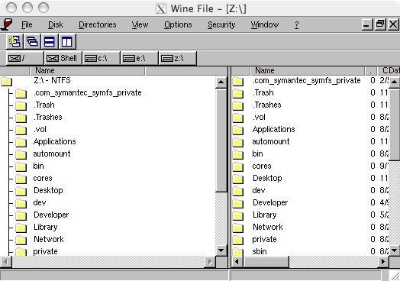Image resolution: width=400 pixels, height=281 pixels.
Task: Select the sbin entry name in right pane
Action: pyautogui.click(x=260, y=251)
